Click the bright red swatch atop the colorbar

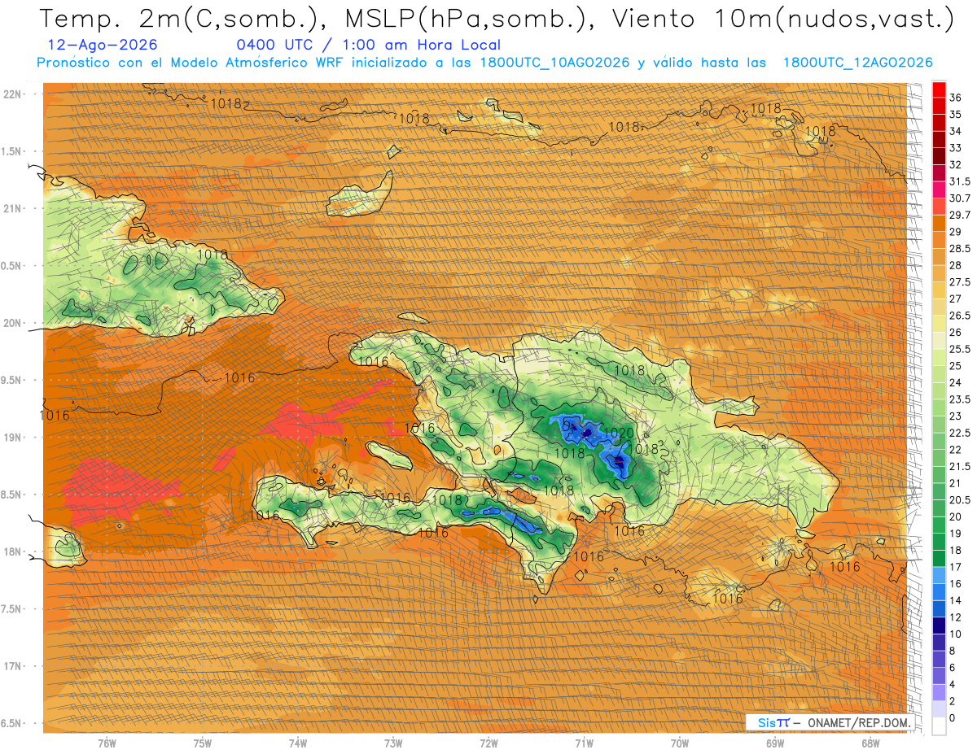(x=939, y=89)
